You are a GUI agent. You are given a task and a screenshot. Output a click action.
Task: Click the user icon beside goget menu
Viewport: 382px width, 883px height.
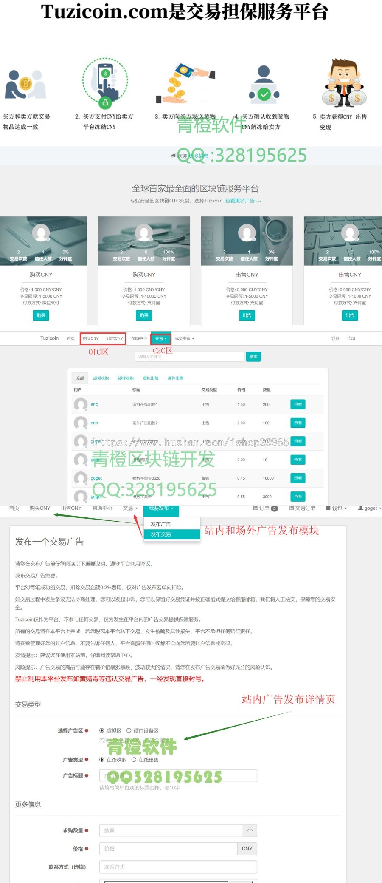(360, 508)
